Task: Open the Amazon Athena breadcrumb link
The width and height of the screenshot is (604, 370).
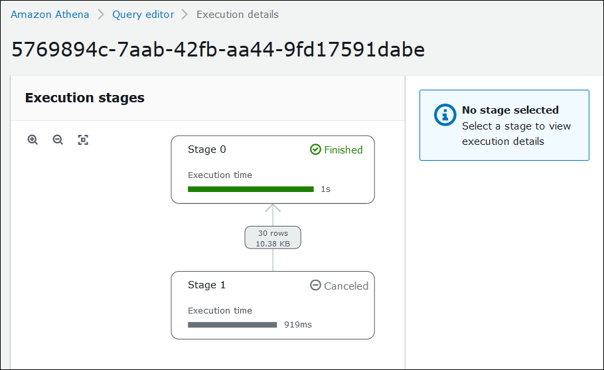Action: pyautogui.click(x=50, y=15)
